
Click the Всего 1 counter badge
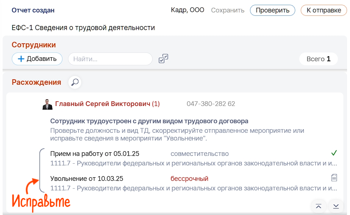click(x=318, y=59)
